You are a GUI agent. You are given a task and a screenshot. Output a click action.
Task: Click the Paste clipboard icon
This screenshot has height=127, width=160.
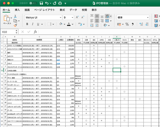[x=6, y=18]
